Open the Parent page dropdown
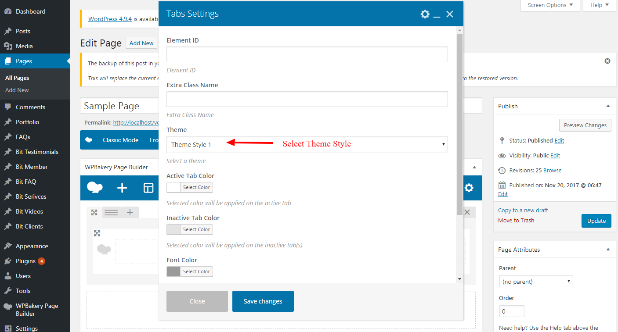Screen dimensions: 618x332 point(536,281)
